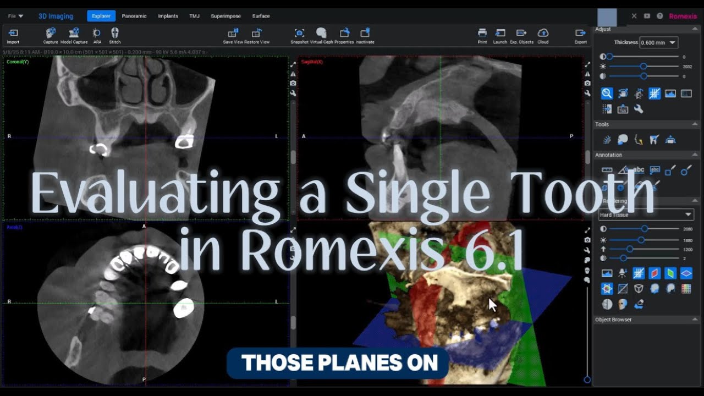Screen dimensions: 704x396
Task: Toggle the lighting lamp icon in Rendering
Action: click(x=623, y=273)
